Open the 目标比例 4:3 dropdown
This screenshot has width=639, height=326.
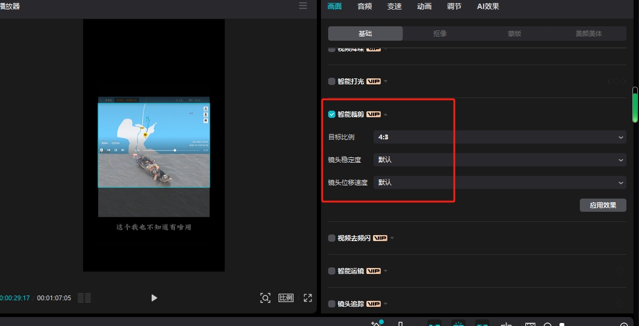tap(499, 137)
